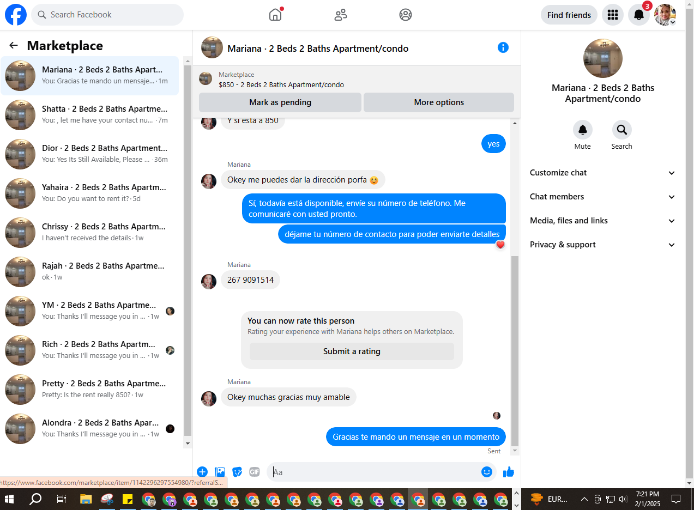Send a thumbs-up like
694x510 pixels.
point(509,472)
